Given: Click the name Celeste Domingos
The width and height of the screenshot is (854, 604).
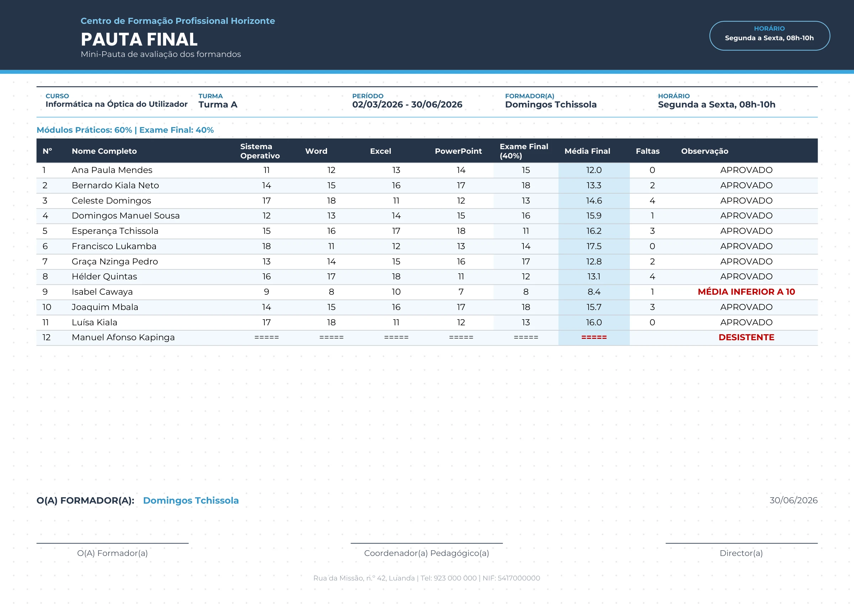Looking at the screenshot, I should (x=111, y=201).
